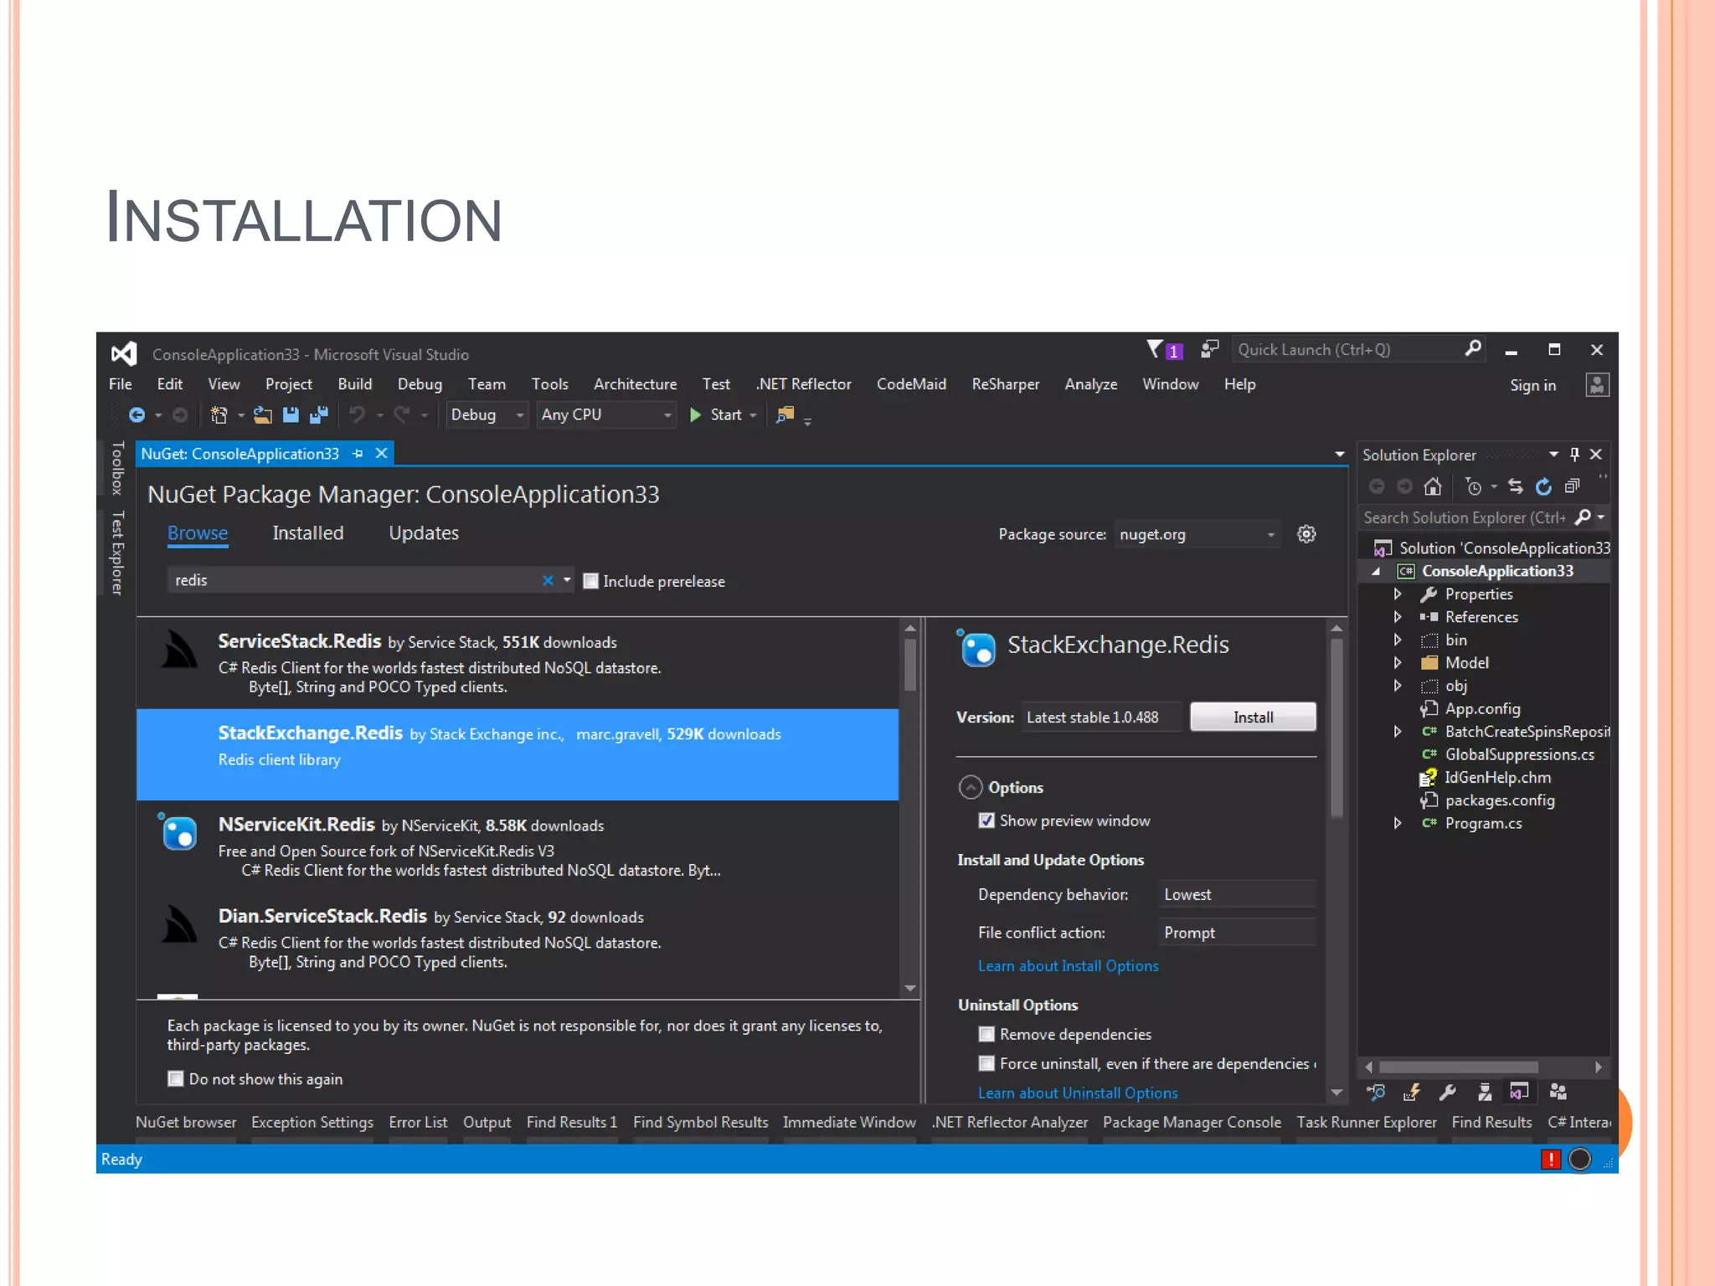Expand the References node
The height and width of the screenshot is (1286, 1715).
click(x=1397, y=617)
